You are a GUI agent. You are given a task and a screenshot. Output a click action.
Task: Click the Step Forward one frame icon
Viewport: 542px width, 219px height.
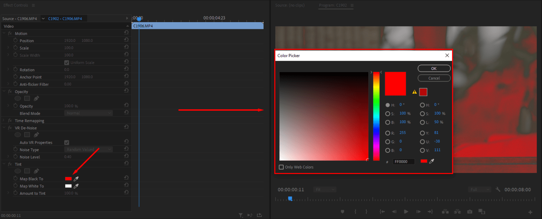coord(418,211)
